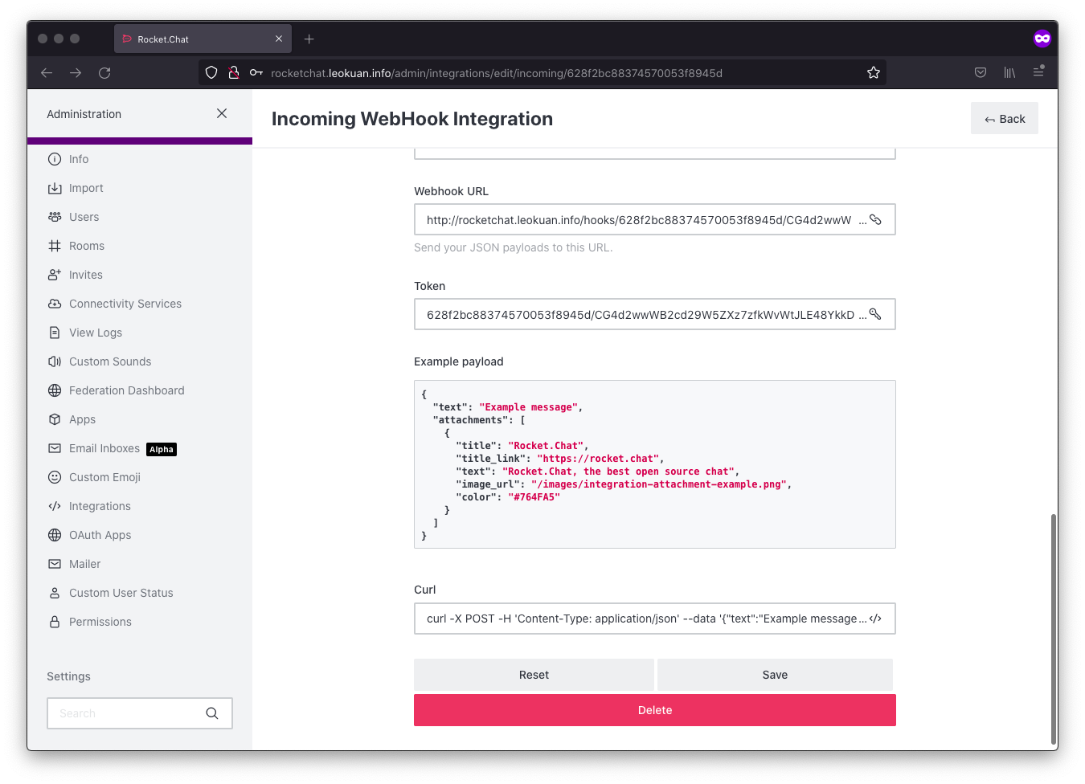Open Custom Emoji settings

[x=104, y=477]
